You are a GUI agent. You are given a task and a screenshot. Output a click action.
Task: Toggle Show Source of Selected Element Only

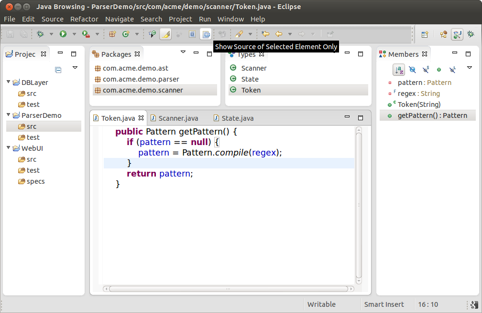(206, 34)
